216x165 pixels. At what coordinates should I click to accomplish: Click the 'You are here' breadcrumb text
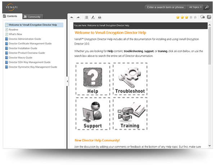[x=102, y=25]
